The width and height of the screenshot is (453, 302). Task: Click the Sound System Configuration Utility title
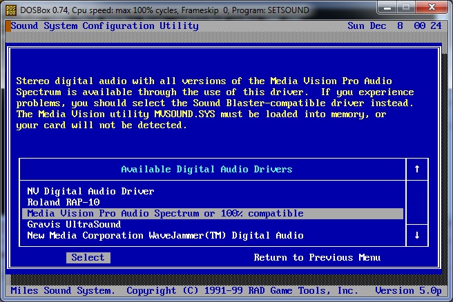[104, 26]
